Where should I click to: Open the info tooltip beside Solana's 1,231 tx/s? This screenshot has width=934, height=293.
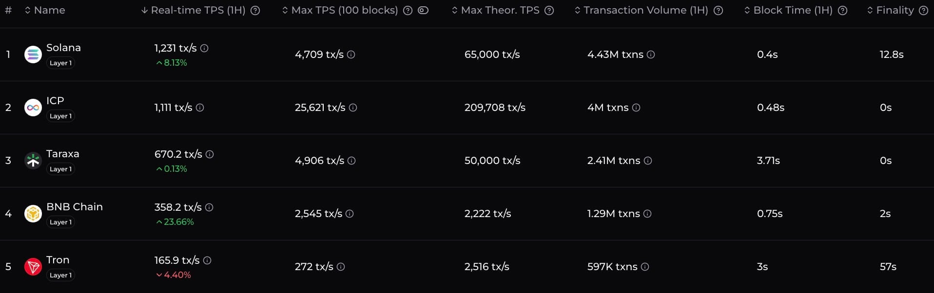(x=205, y=48)
